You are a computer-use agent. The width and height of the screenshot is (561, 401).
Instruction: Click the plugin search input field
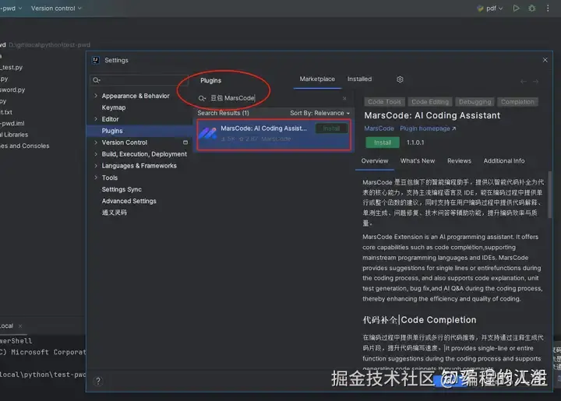(273, 98)
